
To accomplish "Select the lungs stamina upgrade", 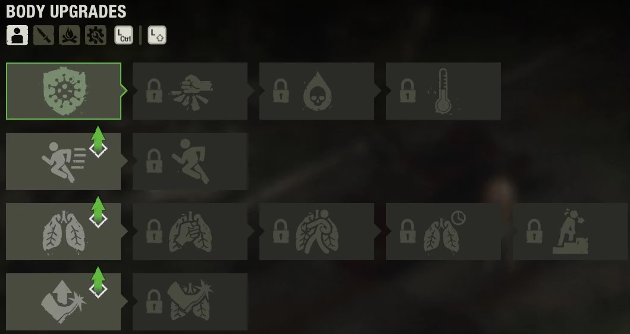I will coord(64,232).
